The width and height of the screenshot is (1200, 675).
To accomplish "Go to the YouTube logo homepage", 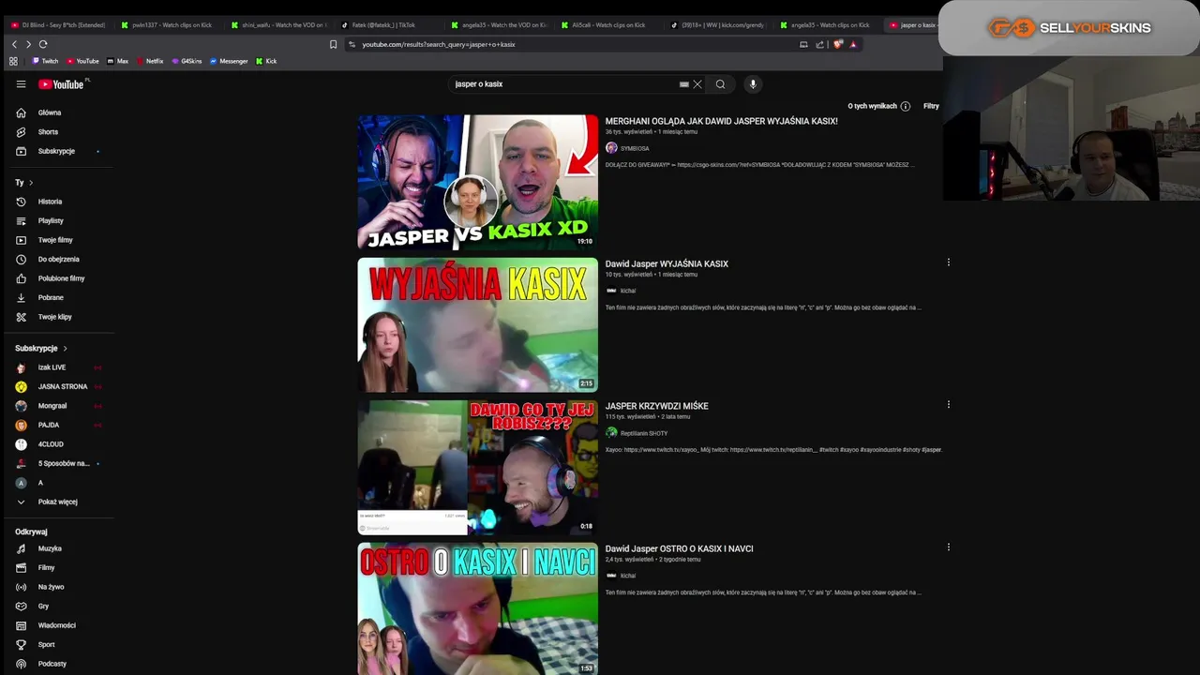I will point(62,84).
